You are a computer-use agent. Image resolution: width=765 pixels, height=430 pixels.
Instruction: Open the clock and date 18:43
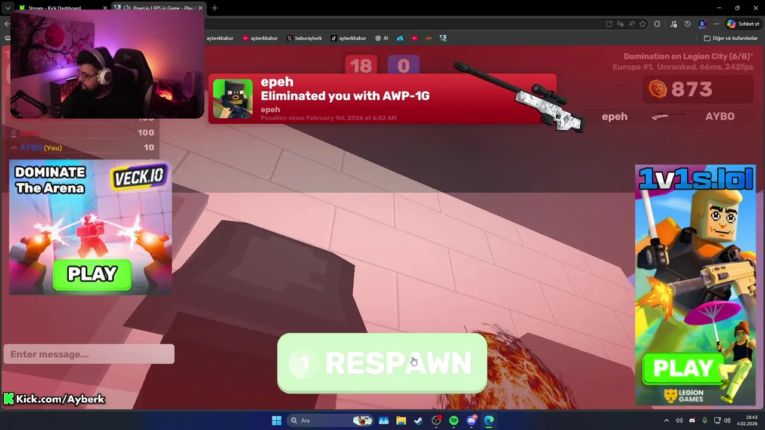point(747,420)
